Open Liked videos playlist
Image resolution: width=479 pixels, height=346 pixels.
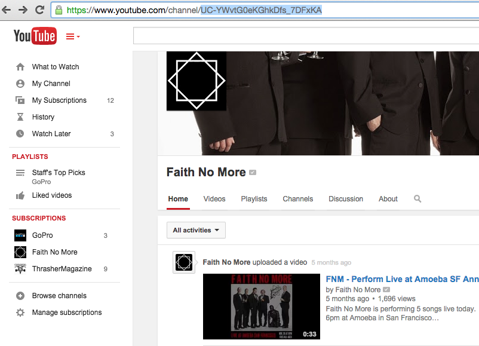click(52, 195)
